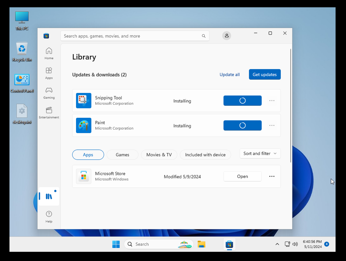
Task: Select the desktop.ini file icon
Action: click(22, 114)
